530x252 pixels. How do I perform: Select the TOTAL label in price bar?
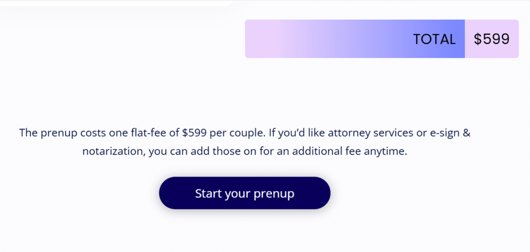click(x=434, y=39)
